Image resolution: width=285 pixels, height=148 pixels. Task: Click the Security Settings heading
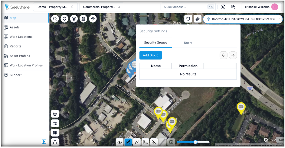(x=153, y=31)
